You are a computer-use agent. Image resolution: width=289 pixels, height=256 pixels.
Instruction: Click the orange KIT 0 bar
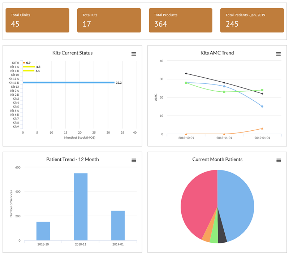pyautogui.click(x=24, y=63)
